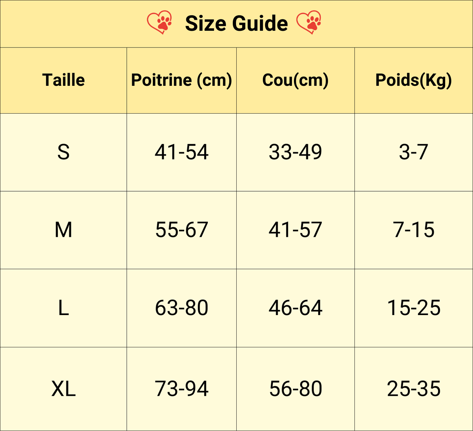Select chest measurement cell 55-67
473x431 pixels.
(182, 230)
